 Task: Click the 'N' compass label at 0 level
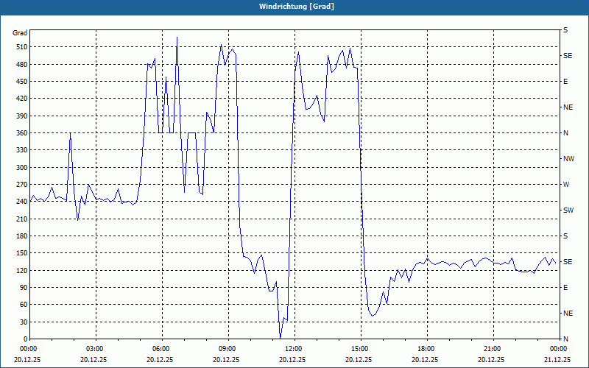pyautogui.click(x=565, y=339)
